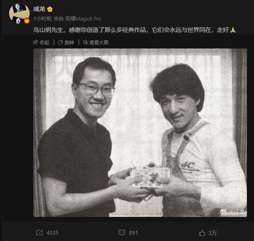Collapse the image with 收起 icon
This screenshot has width=254, height=241.
(36, 42)
